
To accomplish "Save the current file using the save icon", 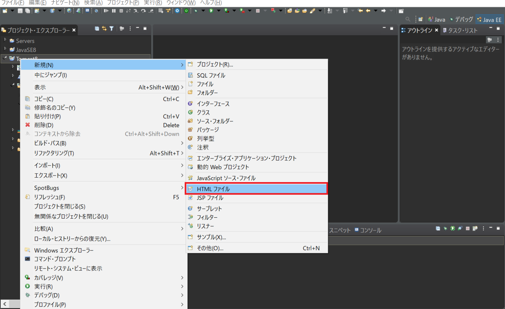I will tap(19, 11).
